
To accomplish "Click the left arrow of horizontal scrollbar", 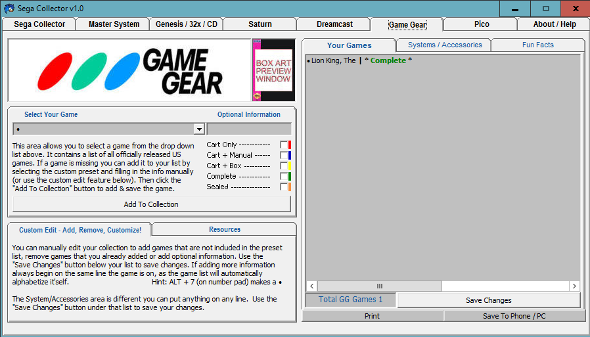I will pyautogui.click(x=311, y=286).
